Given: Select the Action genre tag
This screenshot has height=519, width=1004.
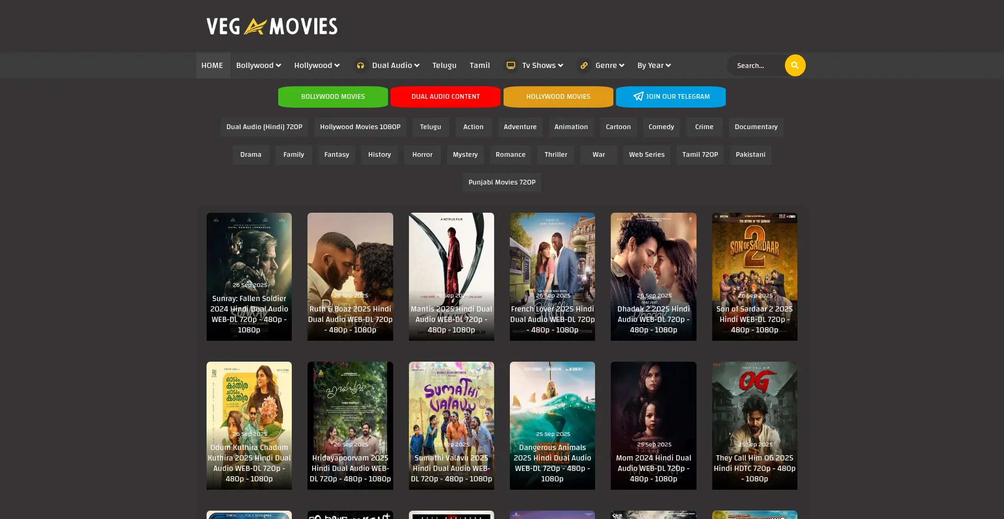Looking at the screenshot, I should (473, 127).
